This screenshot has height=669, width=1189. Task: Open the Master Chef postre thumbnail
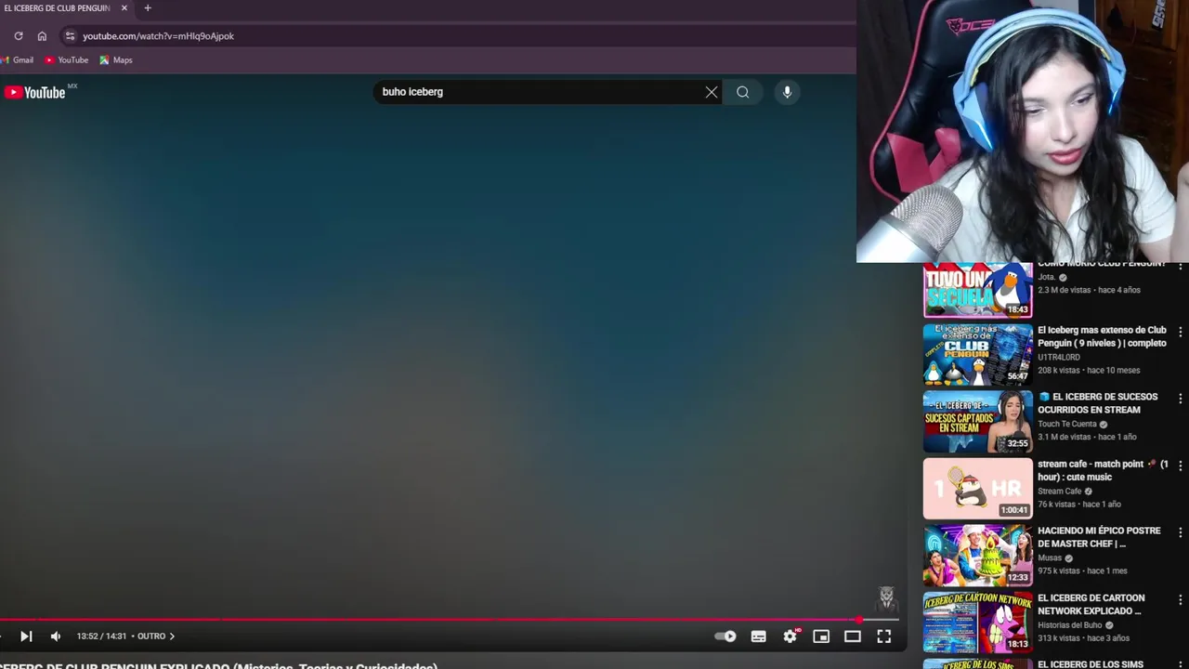[977, 555]
